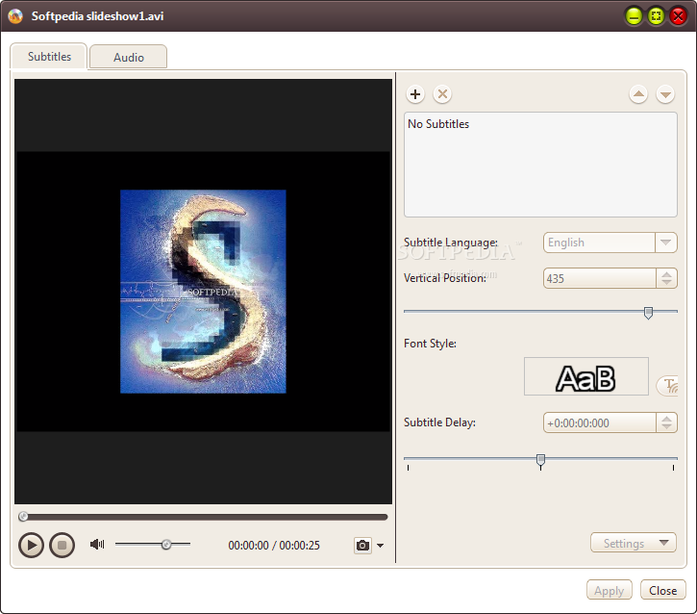Image resolution: width=697 pixels, height=614 pixels.
Task: Click the add subtitle plus icon
Action: coord(415,94)
